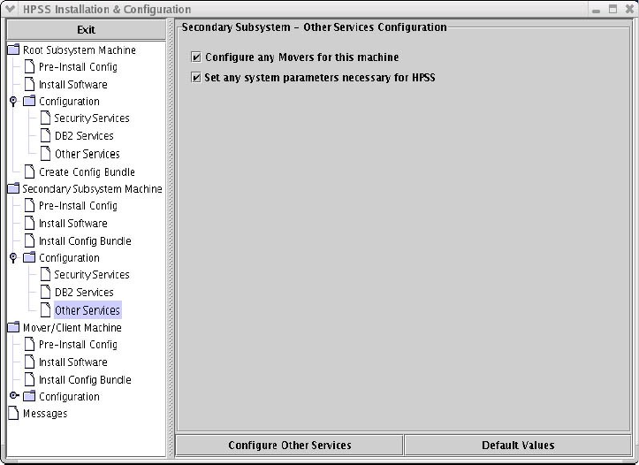
Task: Click document icon of Secondary Install Software
Action: (30, 223)
